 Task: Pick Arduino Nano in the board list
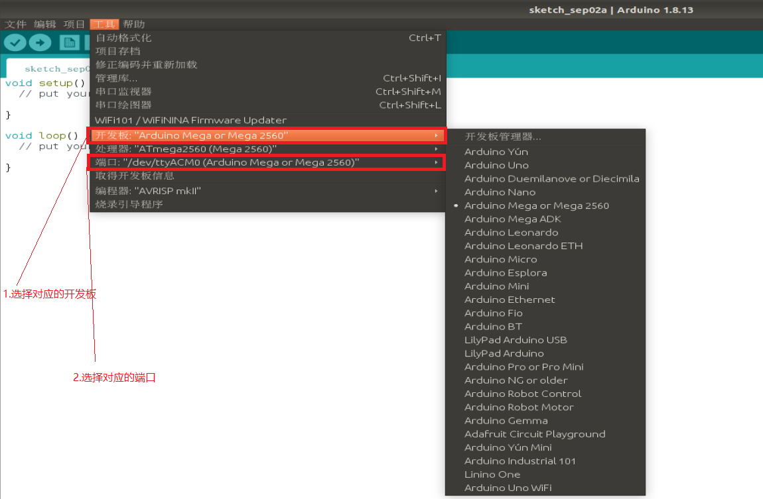[500, 192]
